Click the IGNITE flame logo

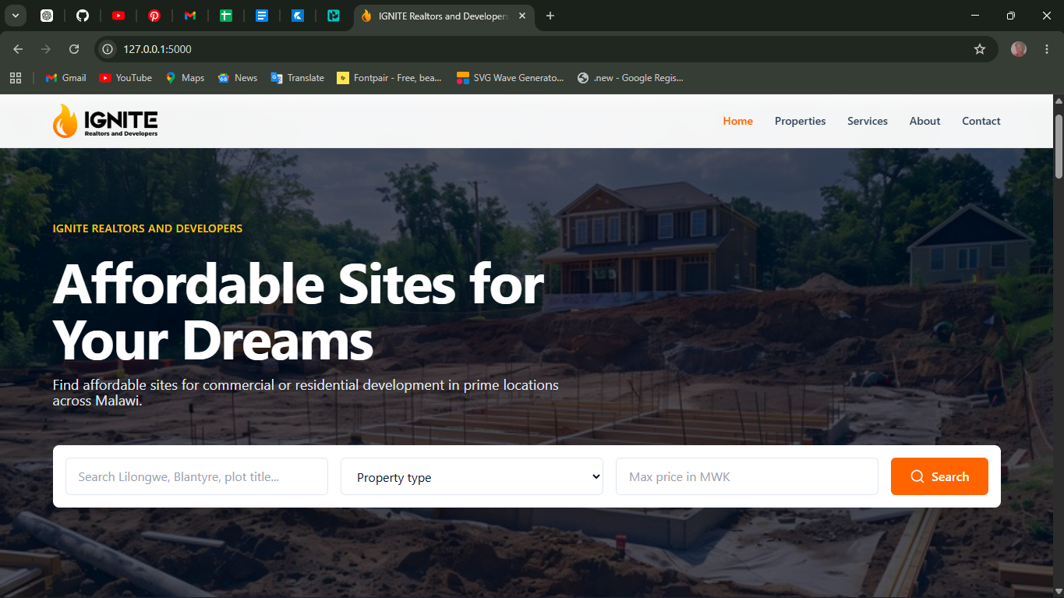(x=105, y=122)
